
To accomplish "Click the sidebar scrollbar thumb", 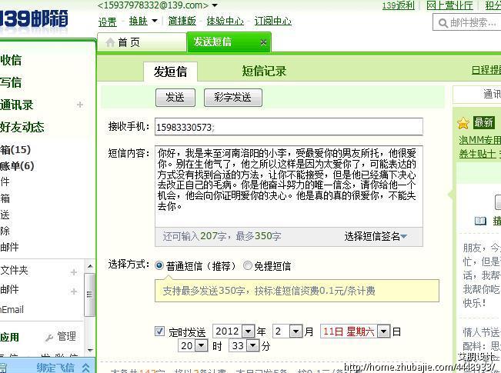I will click(90, 295).
